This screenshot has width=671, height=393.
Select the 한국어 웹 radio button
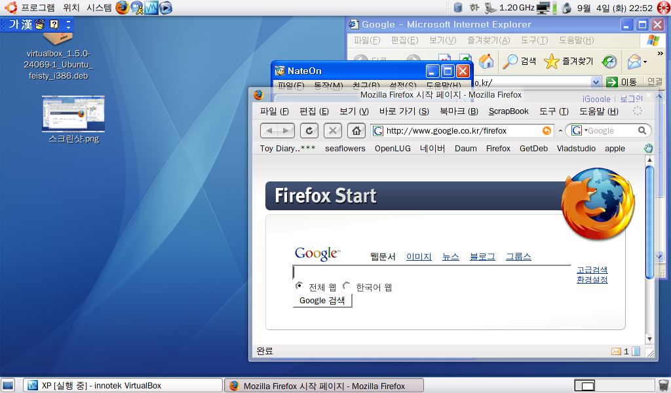(x=346, y=285)
